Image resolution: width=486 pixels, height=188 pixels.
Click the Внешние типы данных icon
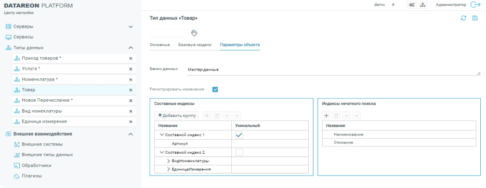click(x=17, y=155)
